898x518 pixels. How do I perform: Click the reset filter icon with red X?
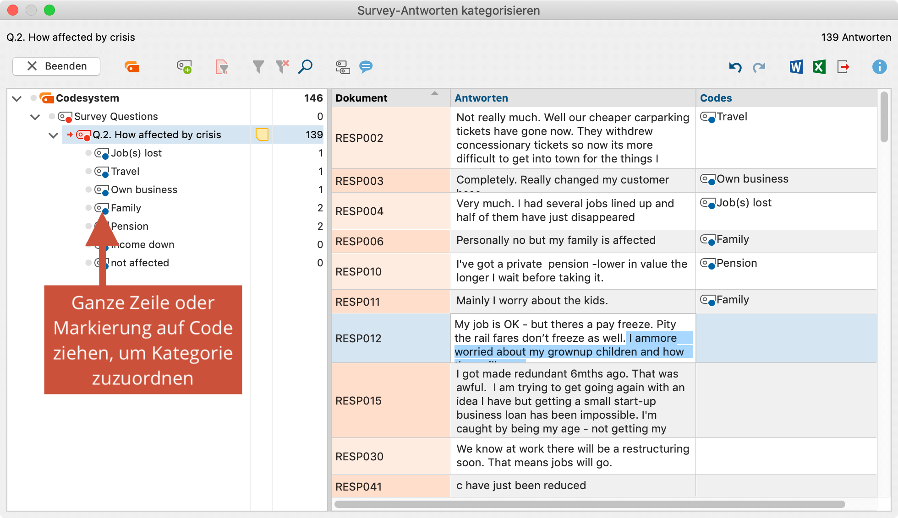[282, 67]
